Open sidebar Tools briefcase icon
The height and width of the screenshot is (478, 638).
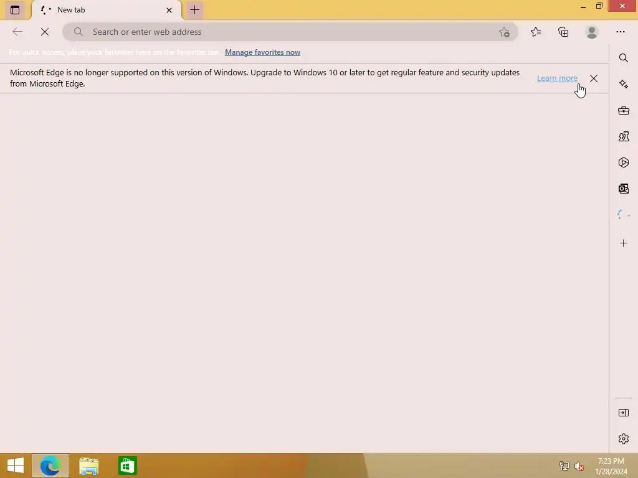623,110
